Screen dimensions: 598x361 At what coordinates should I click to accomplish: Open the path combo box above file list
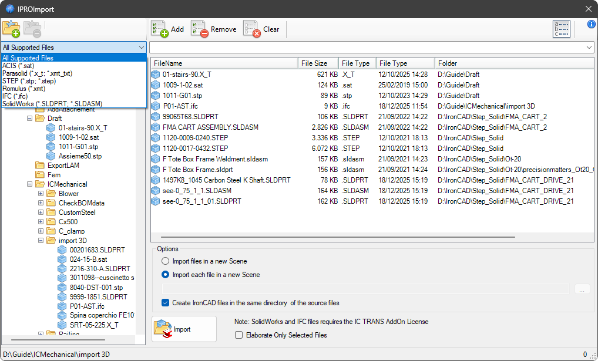589,47
